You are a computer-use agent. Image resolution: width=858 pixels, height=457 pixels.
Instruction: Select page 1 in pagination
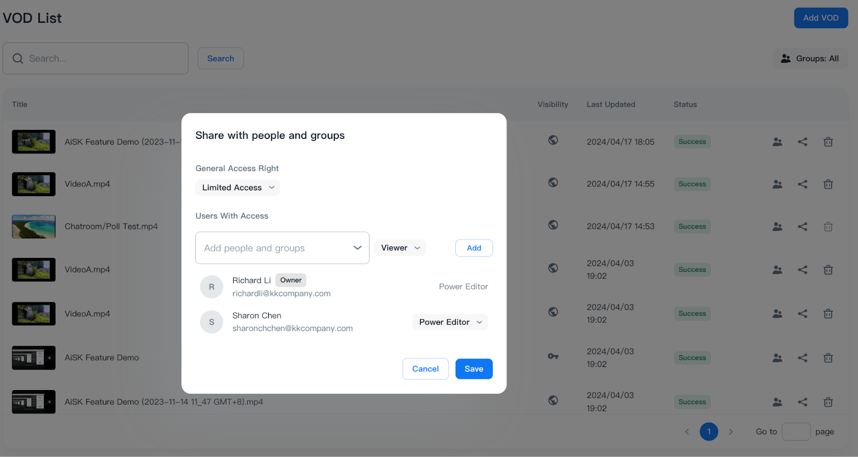(x=708, y=432)
